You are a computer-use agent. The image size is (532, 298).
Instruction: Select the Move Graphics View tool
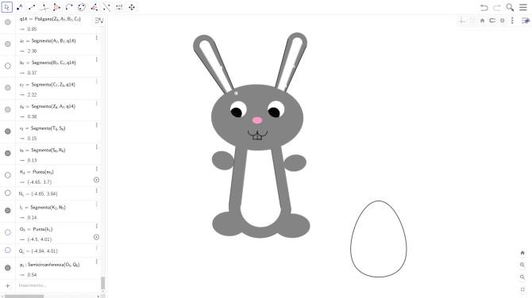pos(132,7)
